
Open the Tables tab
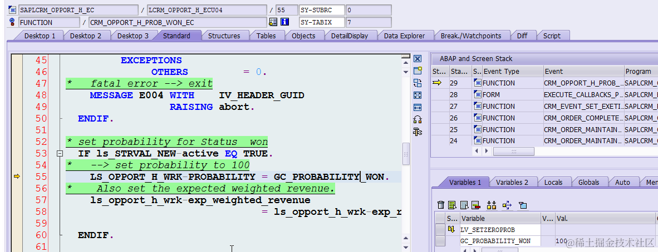point(266,36)
